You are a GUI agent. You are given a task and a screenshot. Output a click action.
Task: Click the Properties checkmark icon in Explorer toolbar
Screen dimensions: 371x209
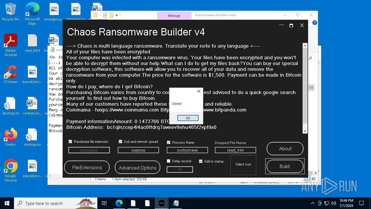(105, 15)
